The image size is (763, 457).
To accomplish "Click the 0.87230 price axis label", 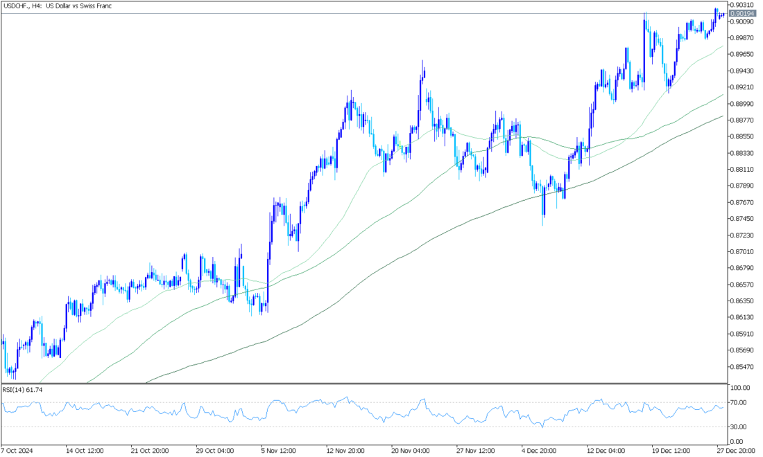I will [741, 235].
